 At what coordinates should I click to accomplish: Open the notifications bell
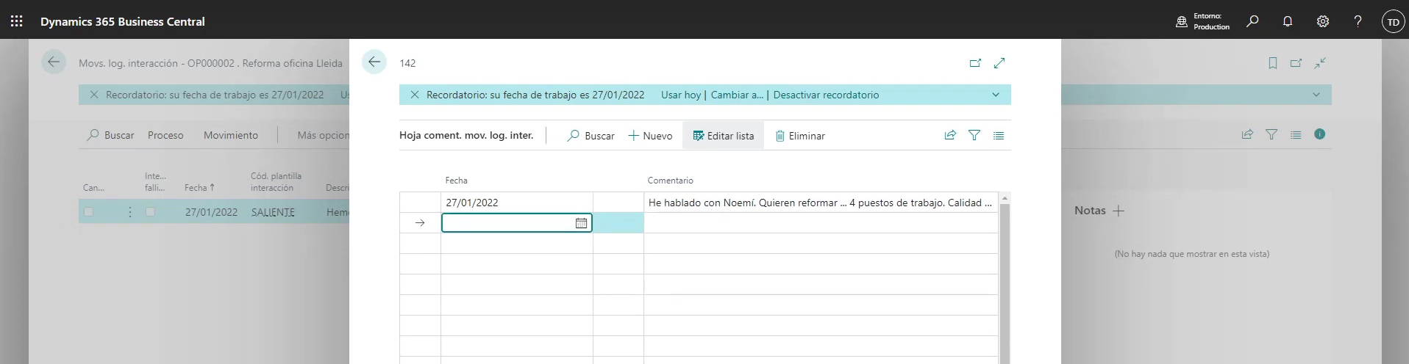(x=1287, y=21)
